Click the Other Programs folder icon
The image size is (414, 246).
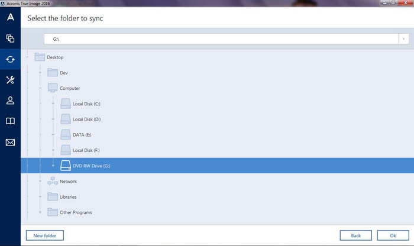click(x=53, y=212)
